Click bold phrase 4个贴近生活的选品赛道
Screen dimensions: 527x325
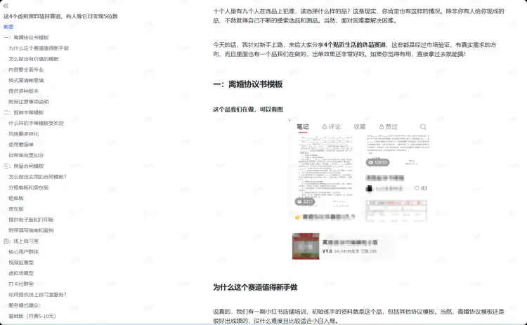[x=355, y=45]
